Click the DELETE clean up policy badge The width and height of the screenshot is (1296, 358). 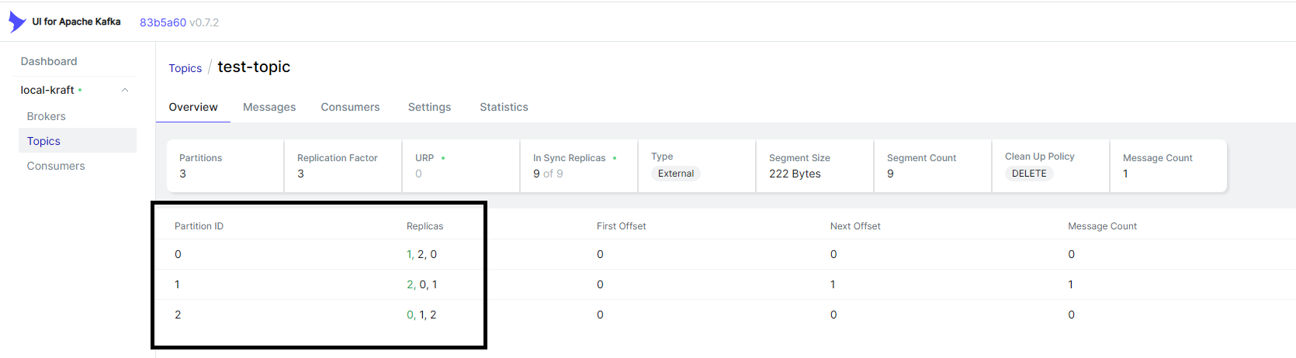tap(1029, 174)
